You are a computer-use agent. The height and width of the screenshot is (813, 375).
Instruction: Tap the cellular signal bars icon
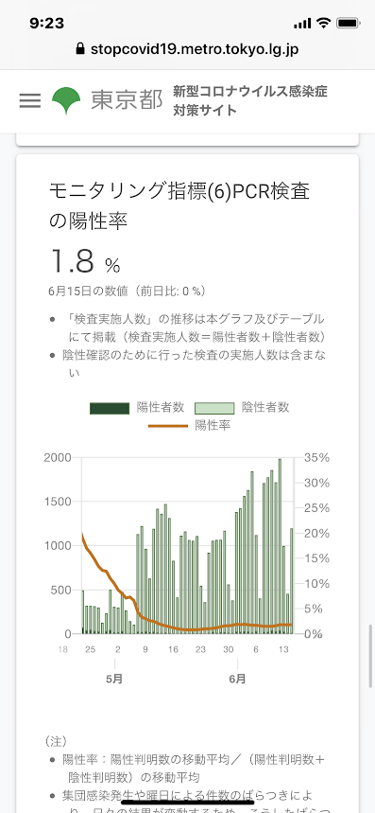point(302,24)
